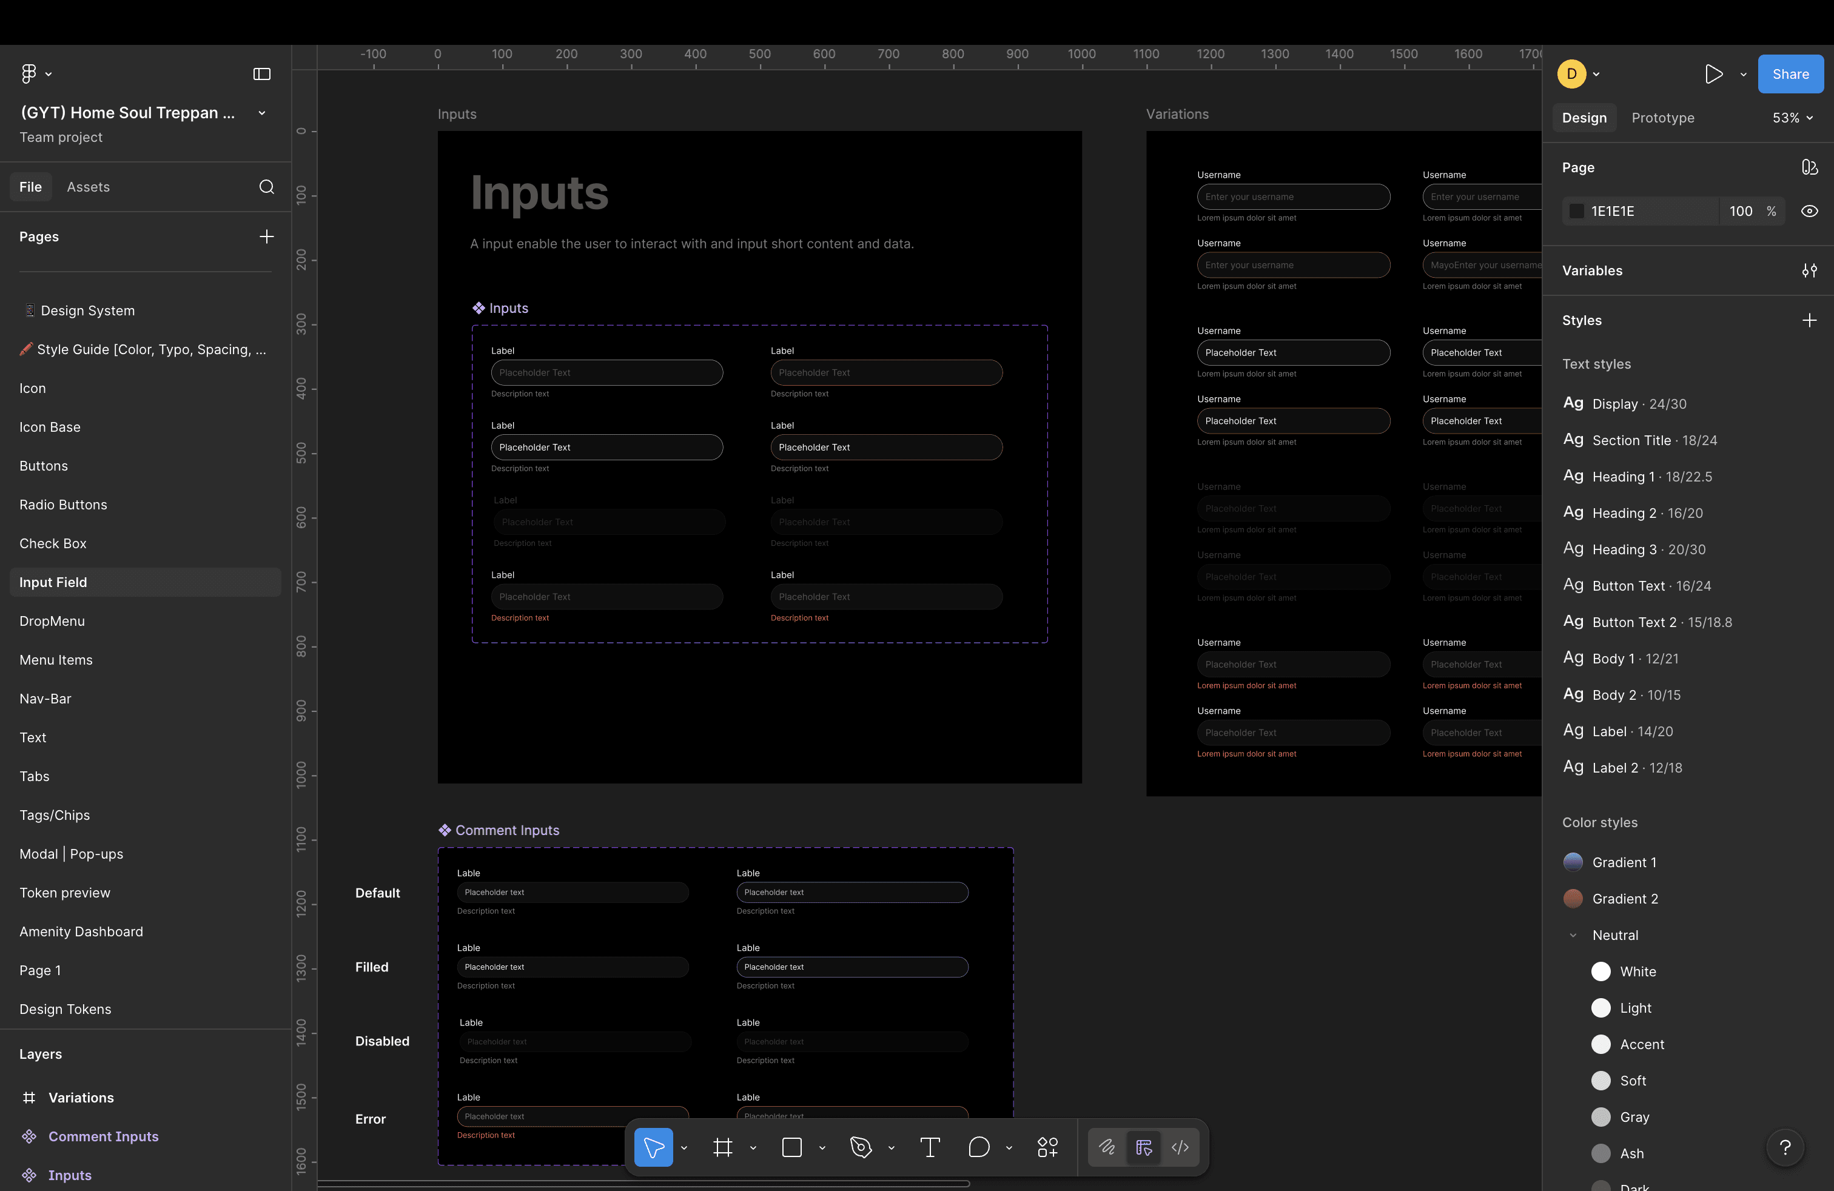Toggle the sidebar minimize UI icon
The height and width of the screenshot is (1191, 1834).
coord(262,74)
